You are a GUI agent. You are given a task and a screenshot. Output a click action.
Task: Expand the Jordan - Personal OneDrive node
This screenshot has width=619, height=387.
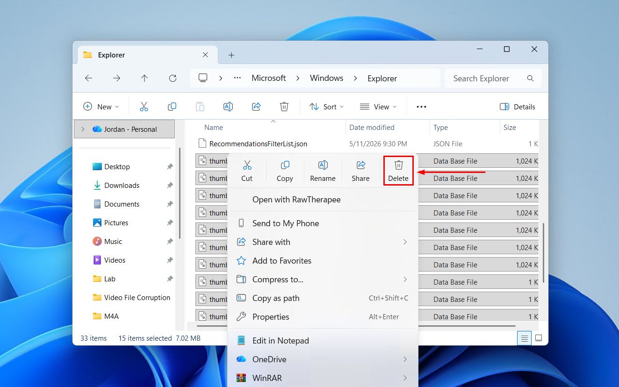[x=83, y=129]
